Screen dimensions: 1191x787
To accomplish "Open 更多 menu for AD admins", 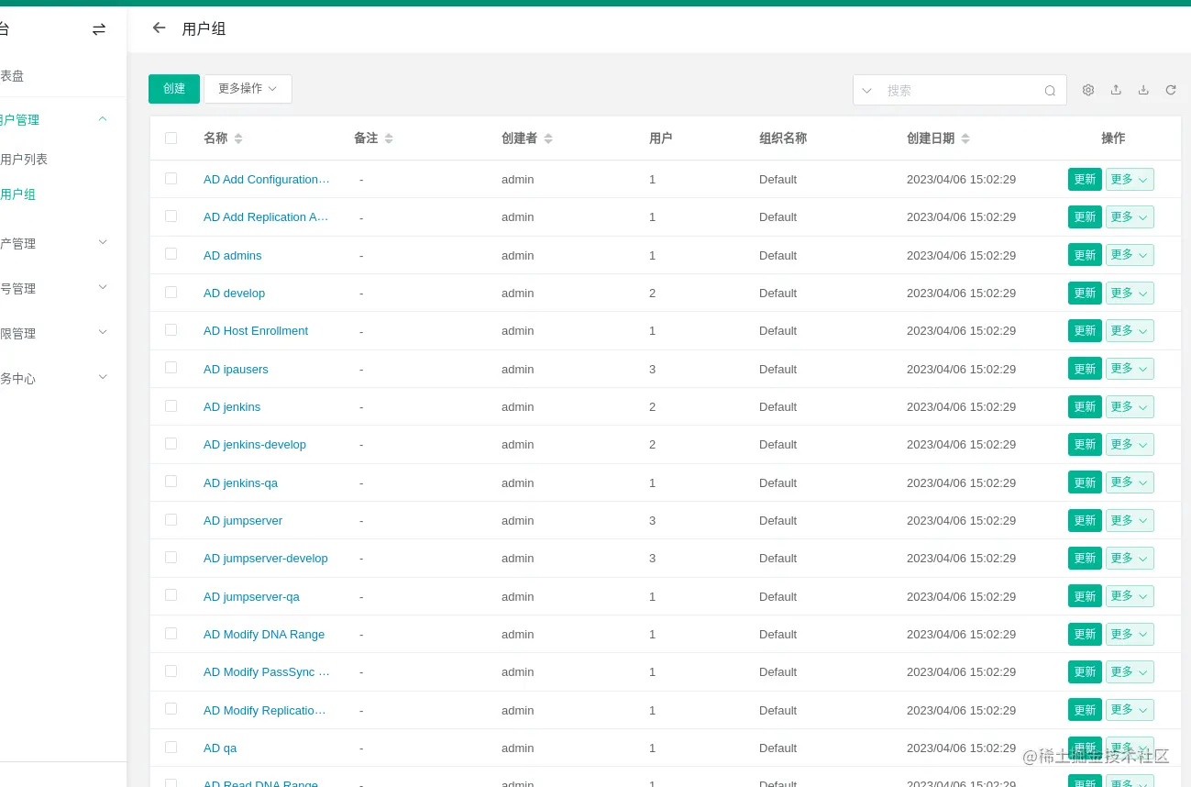I will click(1130, 255).
